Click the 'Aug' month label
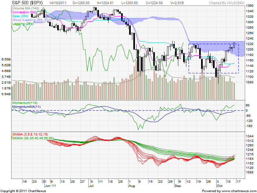 click(x=132, y=186)
